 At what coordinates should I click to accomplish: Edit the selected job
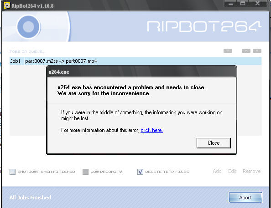232,171
